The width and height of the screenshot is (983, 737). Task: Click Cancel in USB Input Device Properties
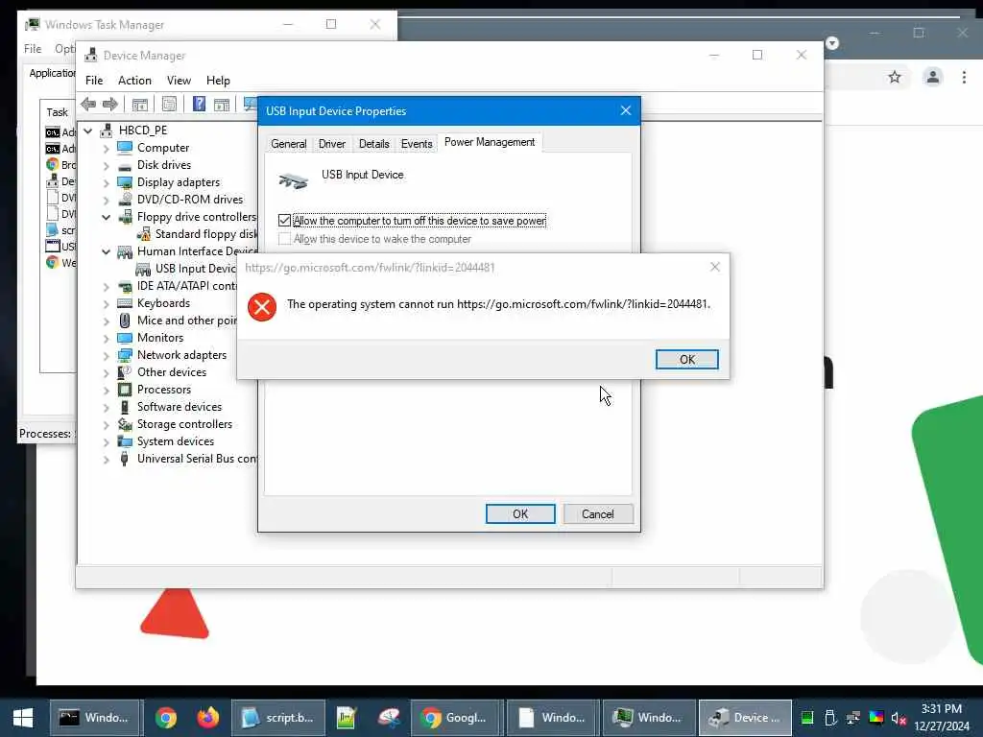pyautogui.click(x=598, y=514)
